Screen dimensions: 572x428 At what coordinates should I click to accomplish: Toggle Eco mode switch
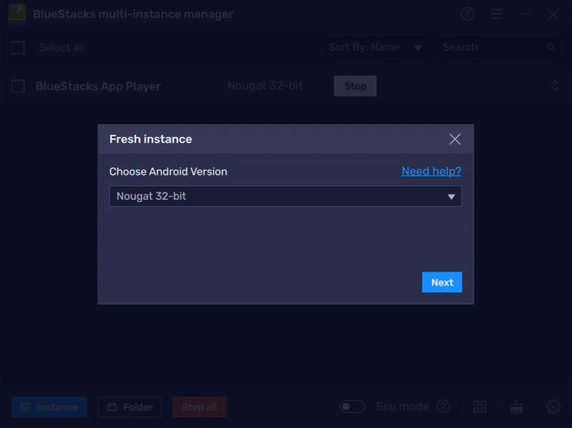(x=352, y=406)
